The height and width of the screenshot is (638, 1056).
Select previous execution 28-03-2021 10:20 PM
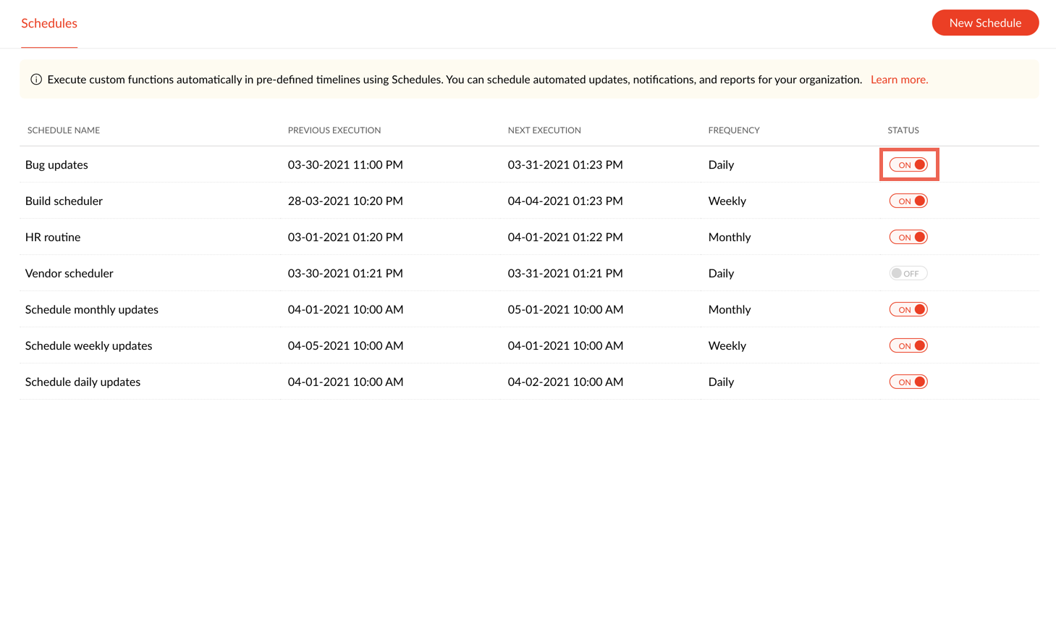345,201
